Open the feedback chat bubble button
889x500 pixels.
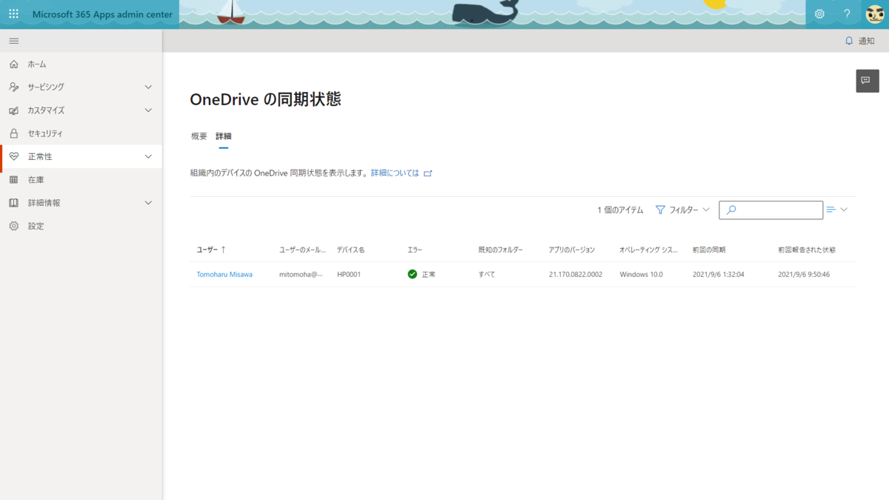(868, 81)
